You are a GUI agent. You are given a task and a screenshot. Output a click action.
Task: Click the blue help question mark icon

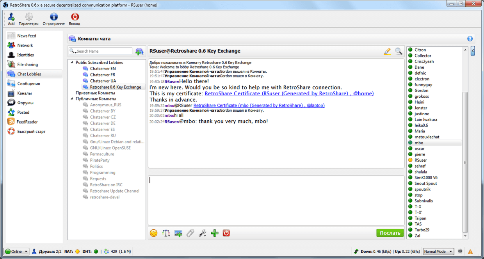tap(470, 39)
